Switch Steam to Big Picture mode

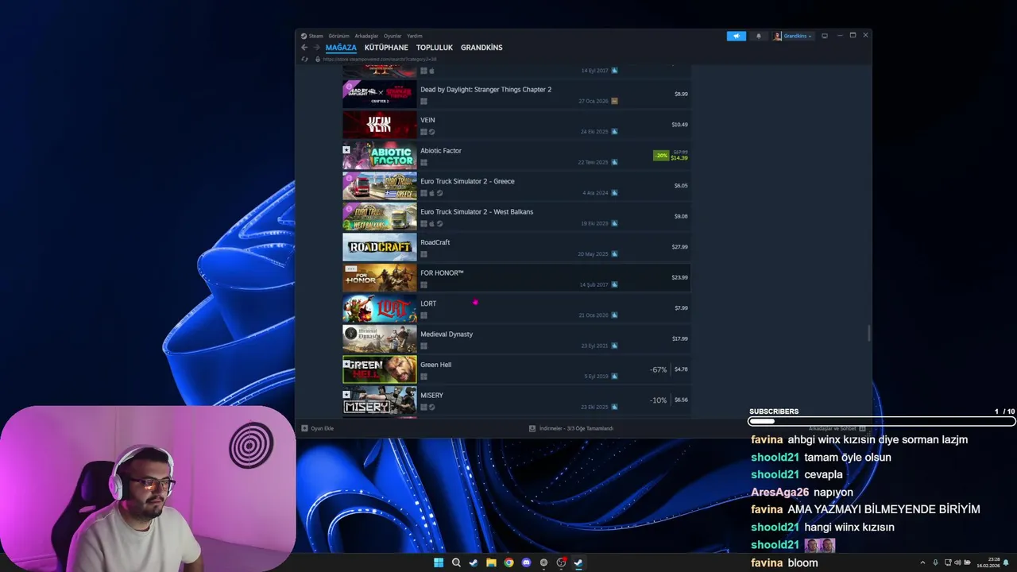click(825, 36)
